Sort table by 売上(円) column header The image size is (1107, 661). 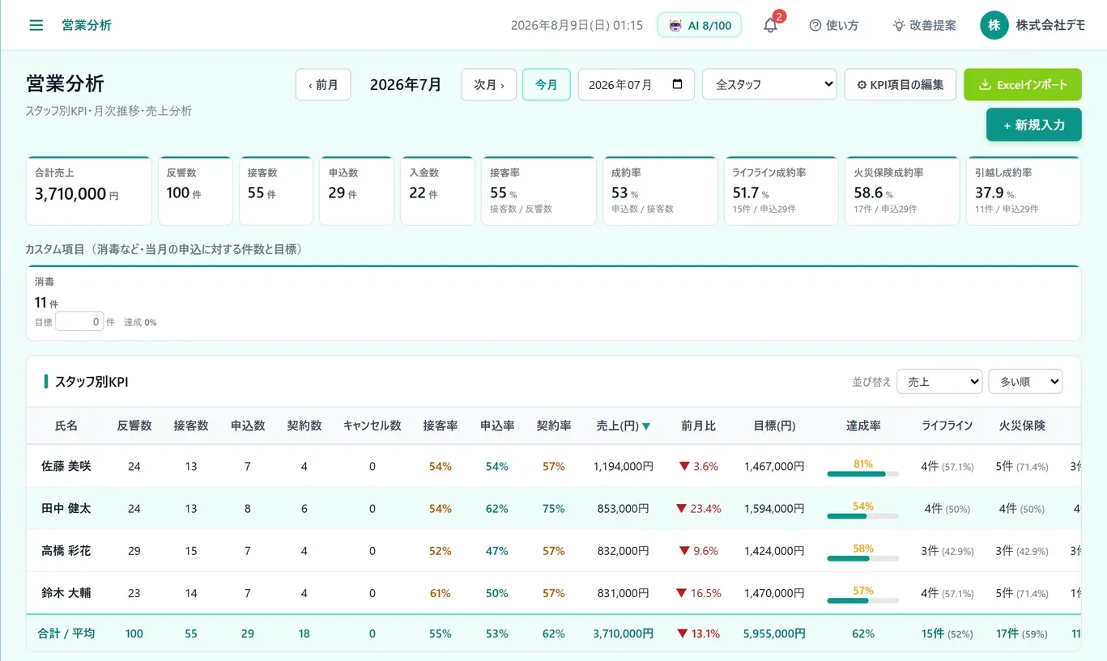623,426
